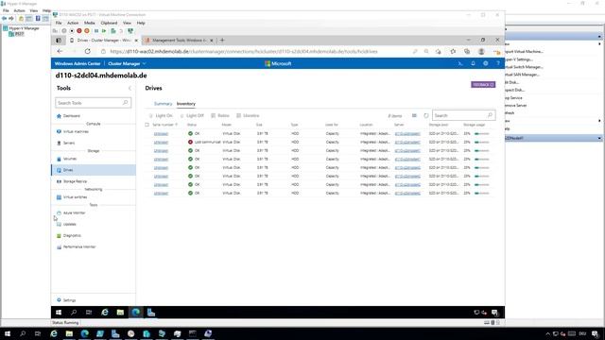Refresh the drives inventory list
Screen dimensions: 605x340
tap(426, 115)
